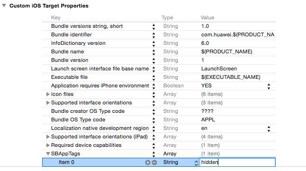The image size is (306, 171).
Task: Expand Required device capabilities array
Action: coord(48,145)
